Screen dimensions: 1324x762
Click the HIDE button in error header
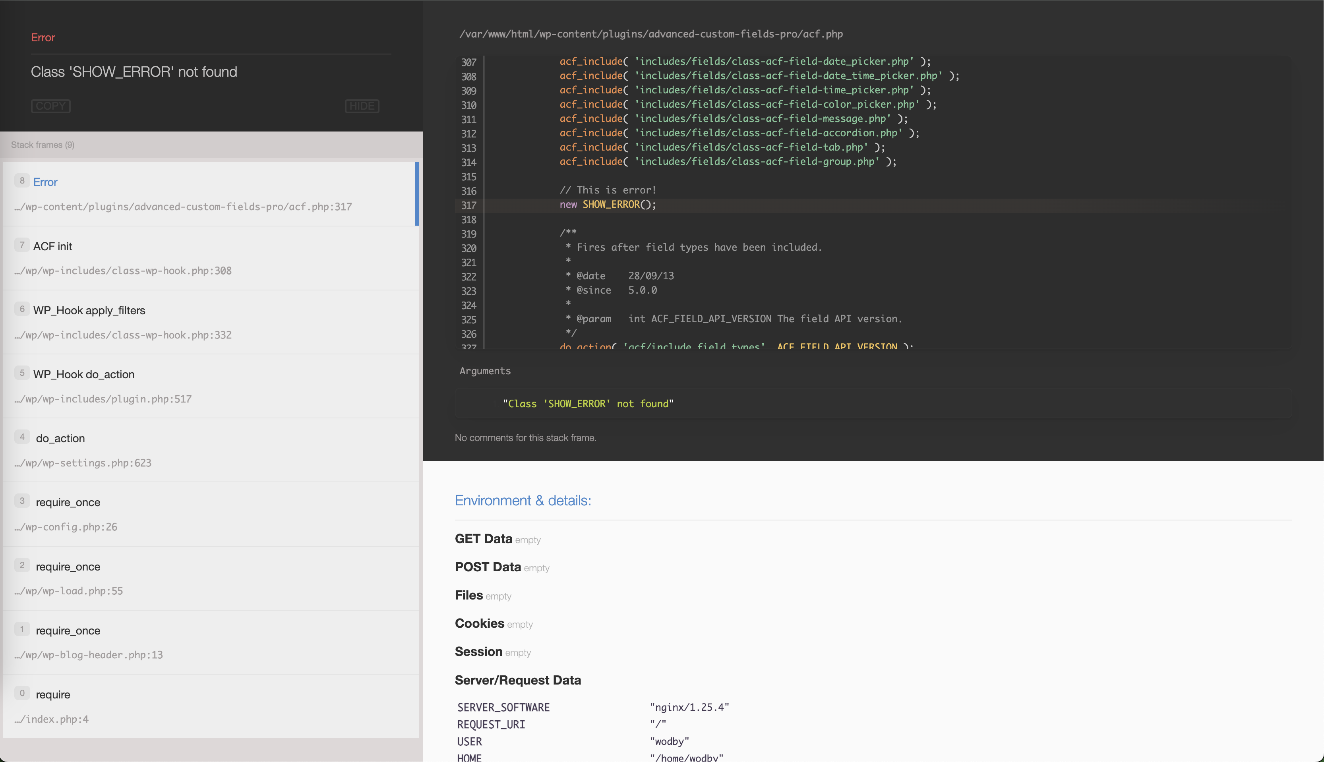[x=362, y=106]
